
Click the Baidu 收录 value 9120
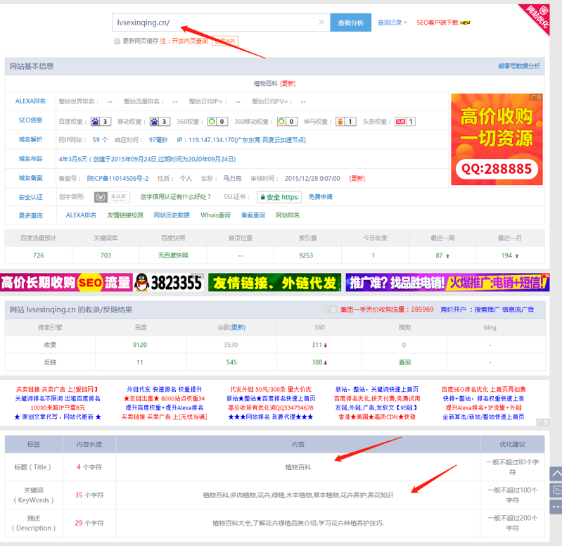click(140, 345)
